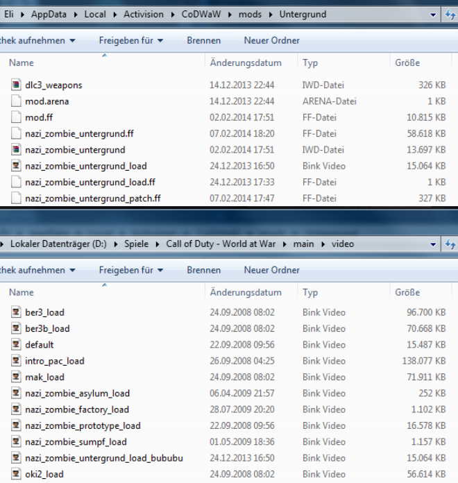The height and width of the screenshot is (483, 458).
Task: Click Brennen in Untergrund window toolbar
Action: (203, 40)
